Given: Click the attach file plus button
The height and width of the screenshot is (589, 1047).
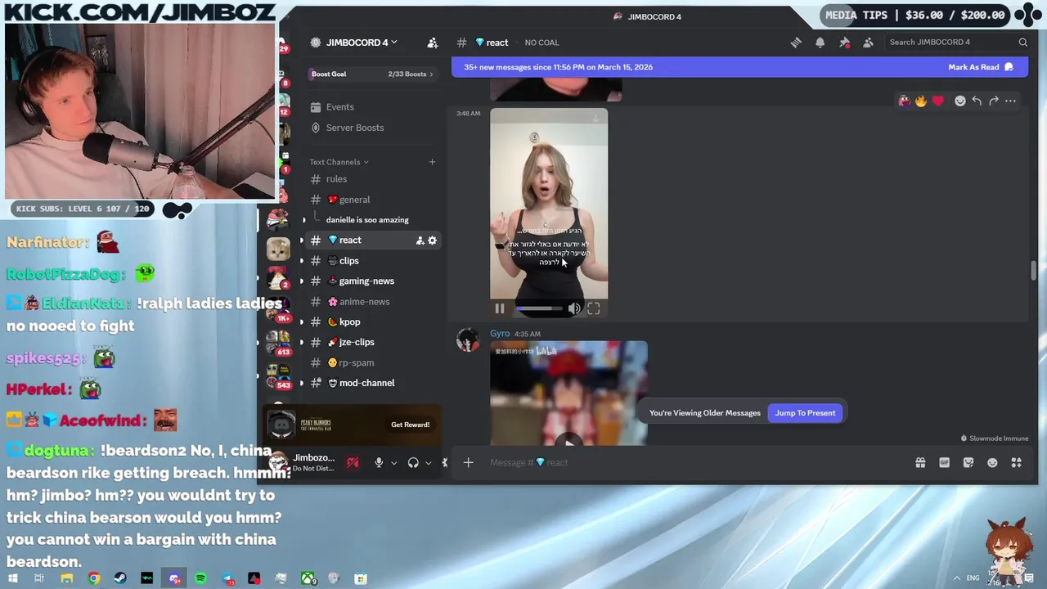Looking at the screenshot, I should pyautogui.click(x=469, y=463).
